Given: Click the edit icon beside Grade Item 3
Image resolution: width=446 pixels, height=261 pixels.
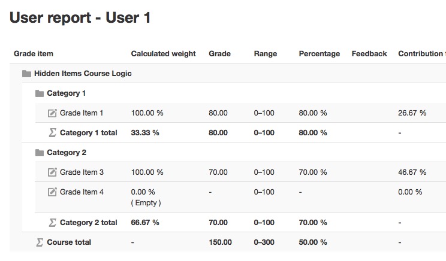Looking at the screenshot, I should coord(52,172).
